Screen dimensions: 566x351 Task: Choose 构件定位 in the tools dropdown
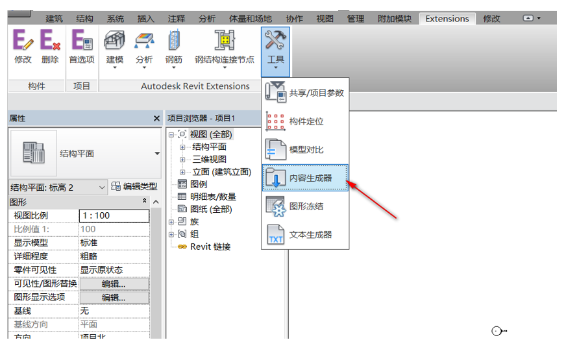coord(306,121)
